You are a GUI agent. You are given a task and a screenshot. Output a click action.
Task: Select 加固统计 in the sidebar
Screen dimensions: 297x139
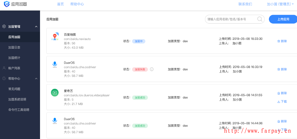(x=14, y=58)
